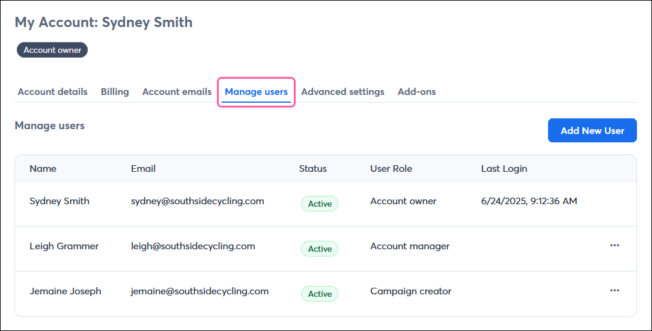Click Sydney Smith's Active status badge
The width and height of the screenshot is (652, 331).
point(320,204)
